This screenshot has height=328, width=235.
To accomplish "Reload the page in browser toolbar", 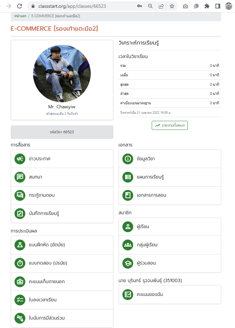I will [20, 6].
